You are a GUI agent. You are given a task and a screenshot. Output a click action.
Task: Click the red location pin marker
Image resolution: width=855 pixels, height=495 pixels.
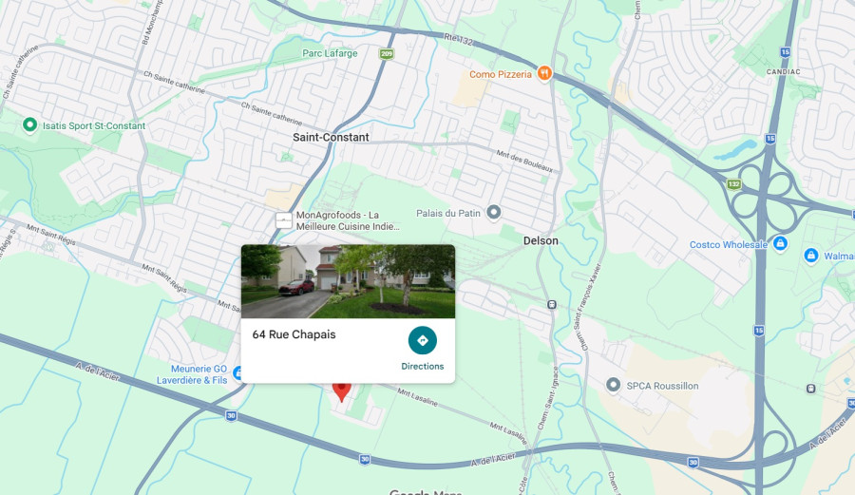click(342, 391)
